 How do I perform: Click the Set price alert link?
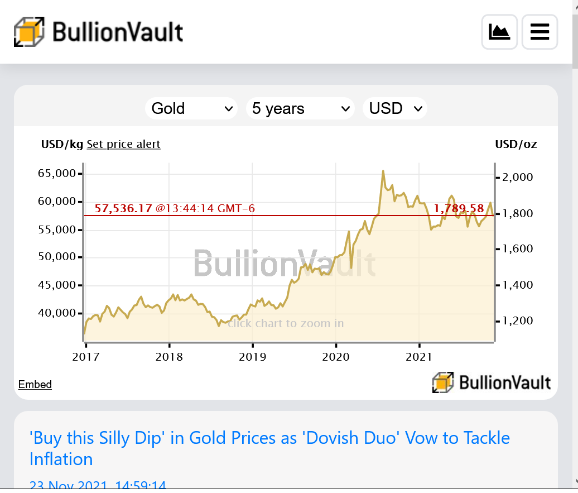123,144
